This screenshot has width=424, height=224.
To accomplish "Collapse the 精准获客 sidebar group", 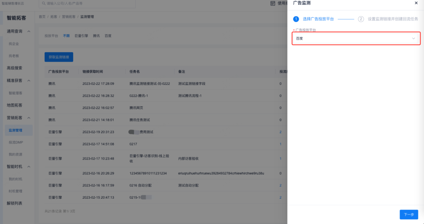I will pos(29,81).
